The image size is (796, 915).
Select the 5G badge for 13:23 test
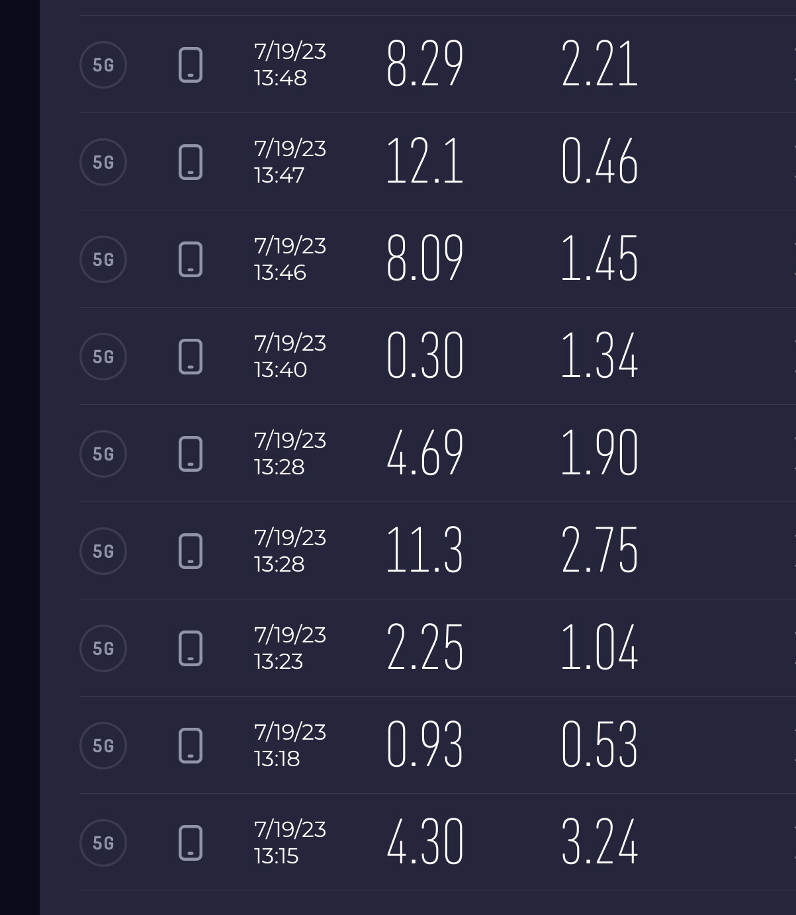click(x=103, y=648)
